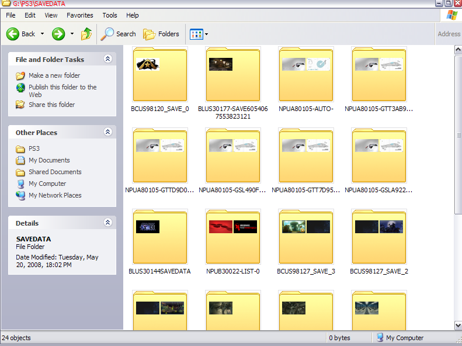Select the 'NPUB30022-LIST-0' file name label
The height and width of the screenshot is (346, 462).
point(233,271)
